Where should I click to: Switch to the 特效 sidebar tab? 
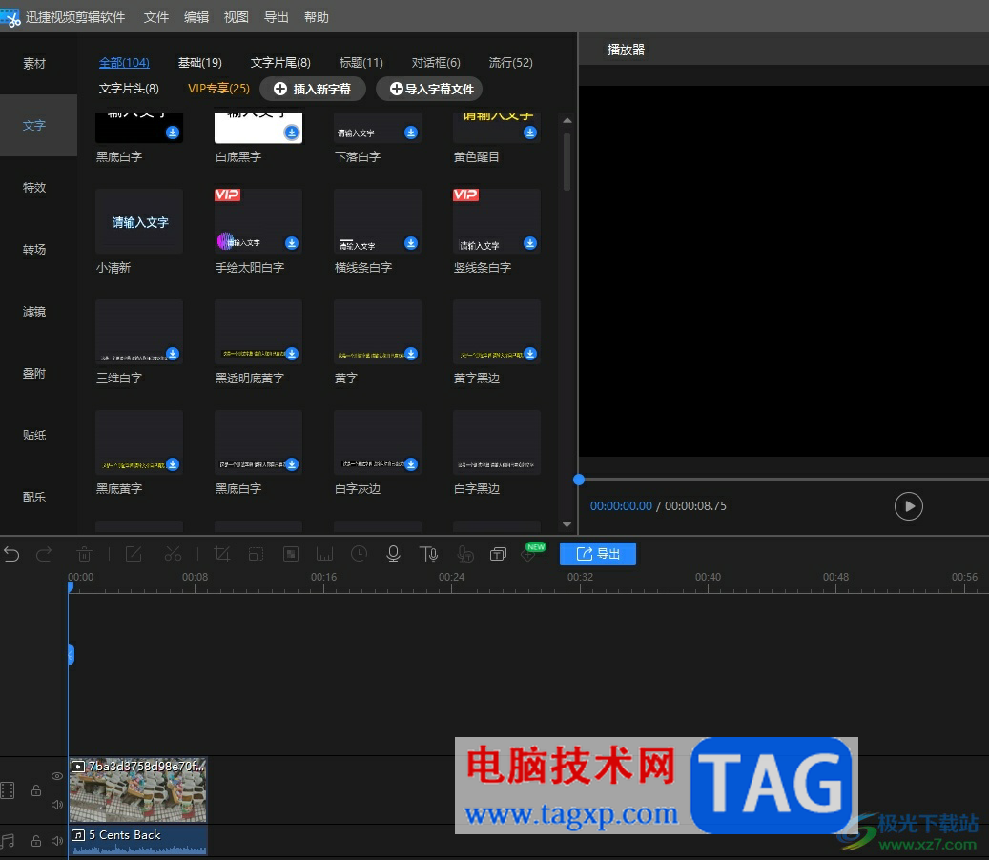[x=34, y=187]
